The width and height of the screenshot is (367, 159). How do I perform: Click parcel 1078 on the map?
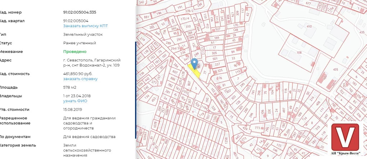click(x=155, y=125)
